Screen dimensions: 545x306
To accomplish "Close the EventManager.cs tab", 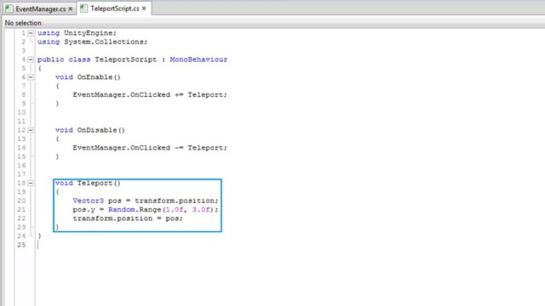I will [71, 9].
